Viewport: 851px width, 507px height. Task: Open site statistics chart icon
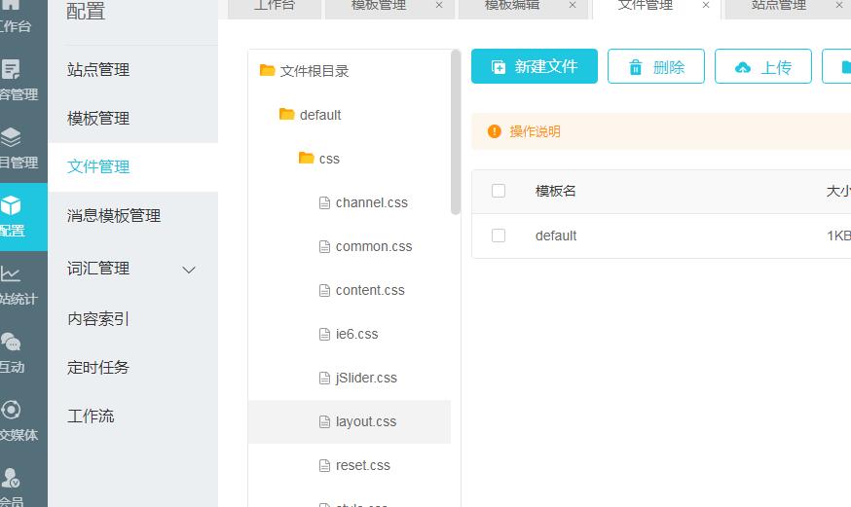click(12, 274)
